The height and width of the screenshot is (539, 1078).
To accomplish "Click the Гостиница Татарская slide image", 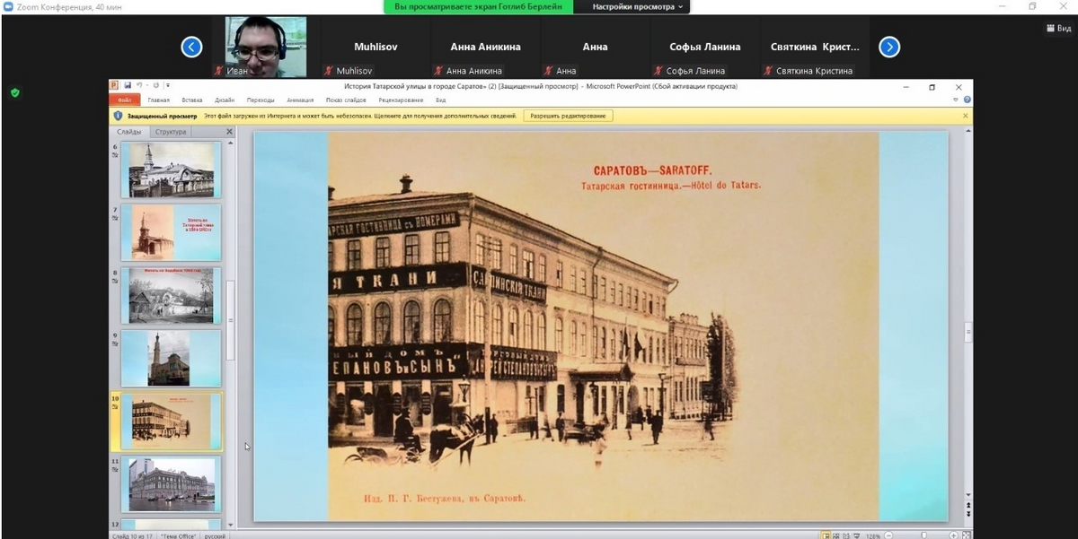I will [x=603, y=326].
